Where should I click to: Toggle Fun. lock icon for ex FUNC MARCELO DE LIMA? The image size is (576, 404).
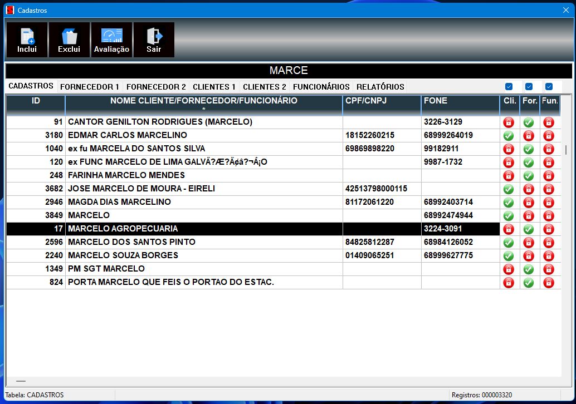[x=549, y=162]
